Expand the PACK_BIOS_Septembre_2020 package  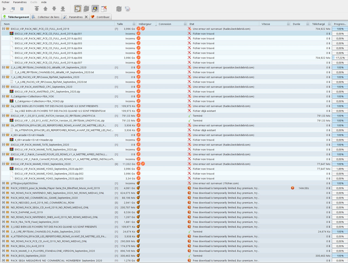pos(4,256)
